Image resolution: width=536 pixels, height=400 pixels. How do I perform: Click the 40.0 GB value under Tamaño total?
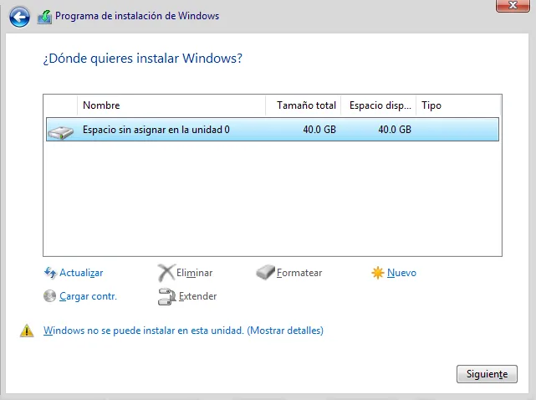(x=319, y=130)
